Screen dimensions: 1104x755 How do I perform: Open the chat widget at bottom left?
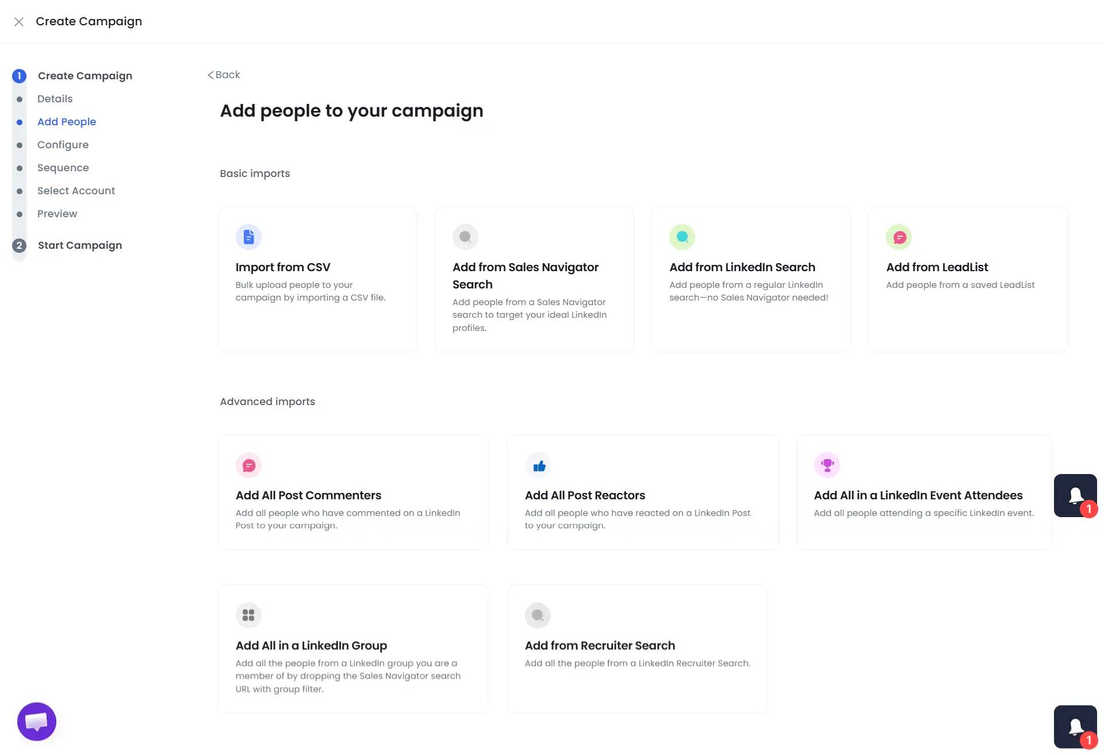point(36,721)
